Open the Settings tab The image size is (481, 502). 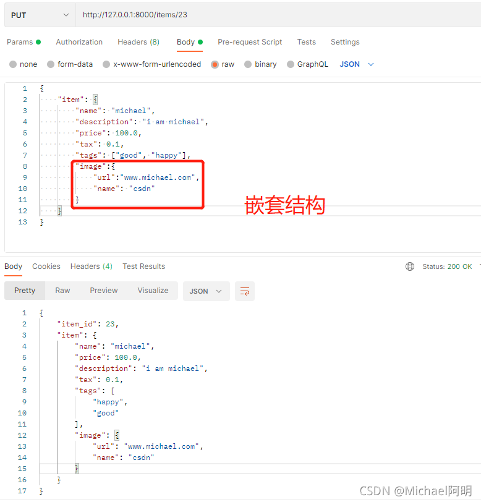pyautogui.click(x=345, y=42)
